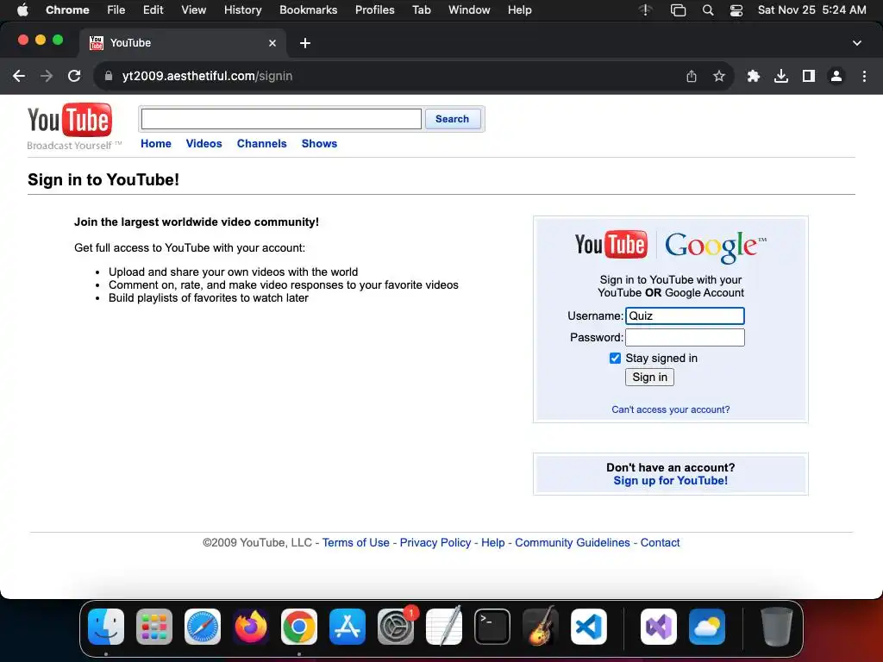
Task: Open Terminal from the dock
Action: point(492,627)
